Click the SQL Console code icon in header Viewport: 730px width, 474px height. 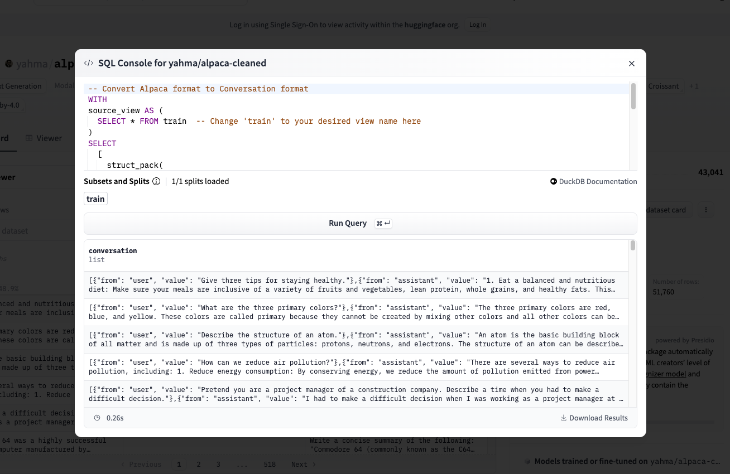[x=89, y=64]
